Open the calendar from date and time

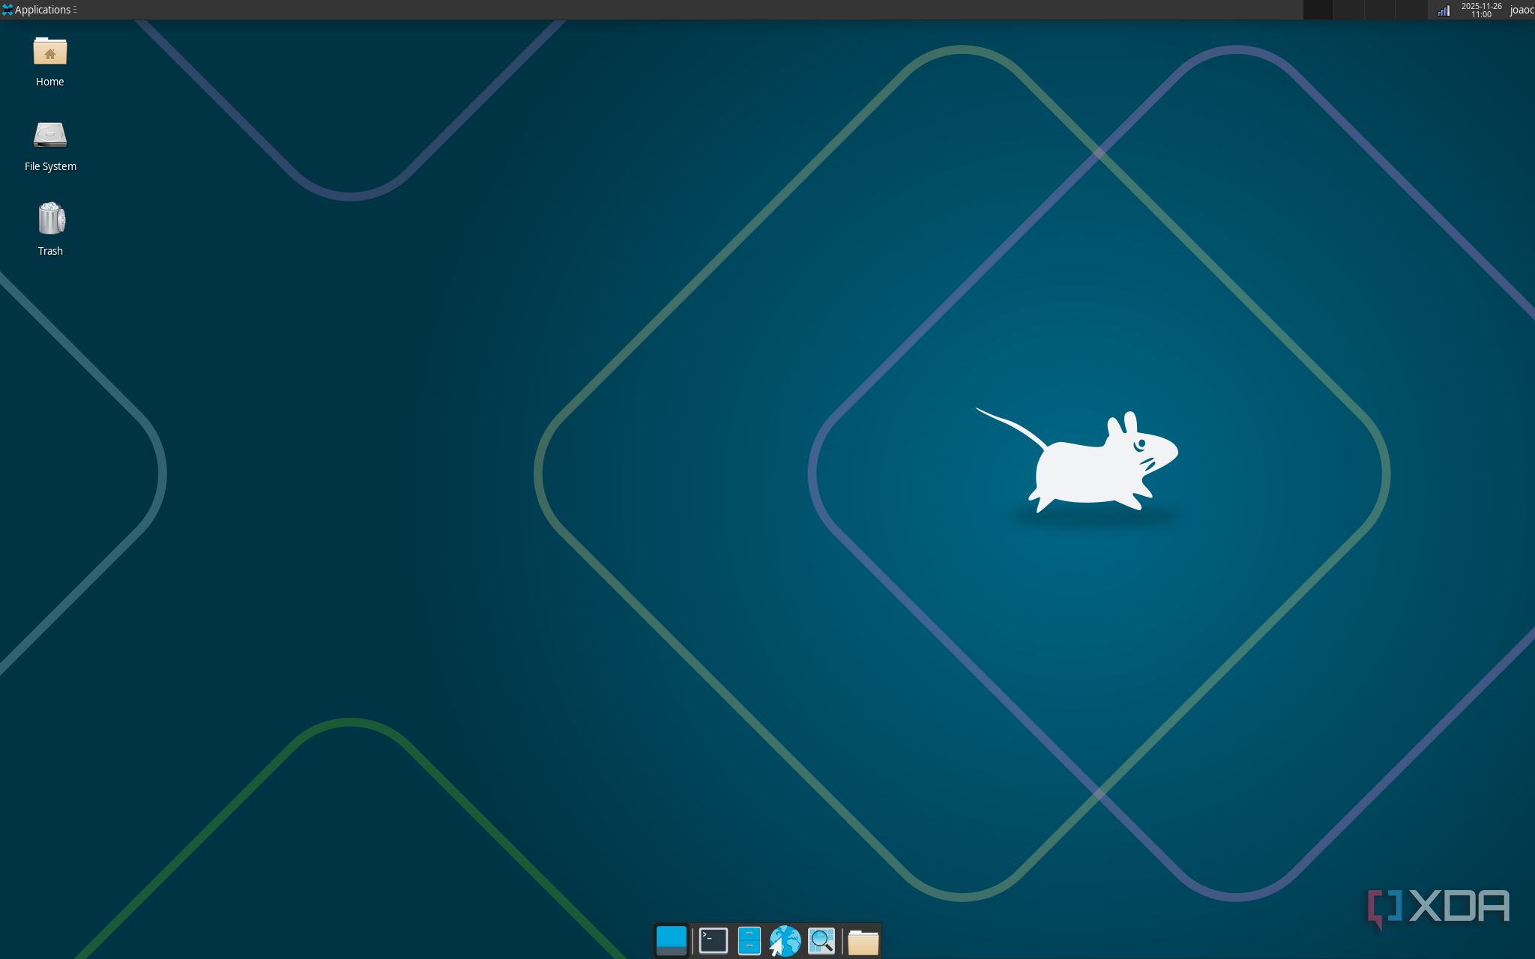tap(1481, 10)
